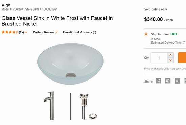Click the pop-up drain image
Viewport: 186px width, 125px height.
84,106
